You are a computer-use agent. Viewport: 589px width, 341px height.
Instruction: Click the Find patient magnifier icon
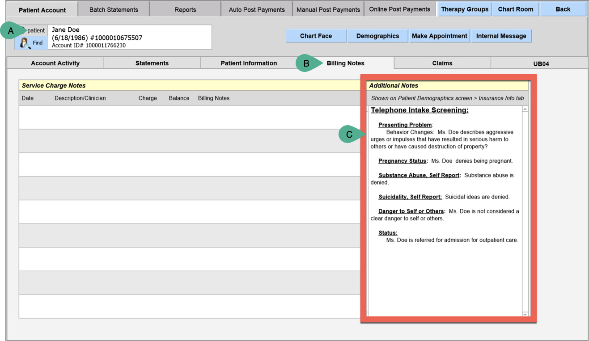[25, 43]
